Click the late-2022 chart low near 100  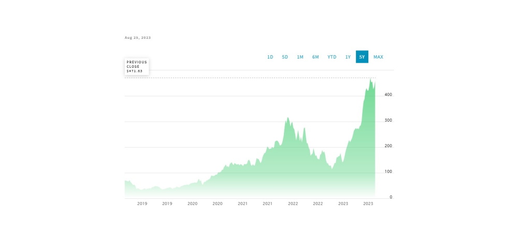click(332, 169)
